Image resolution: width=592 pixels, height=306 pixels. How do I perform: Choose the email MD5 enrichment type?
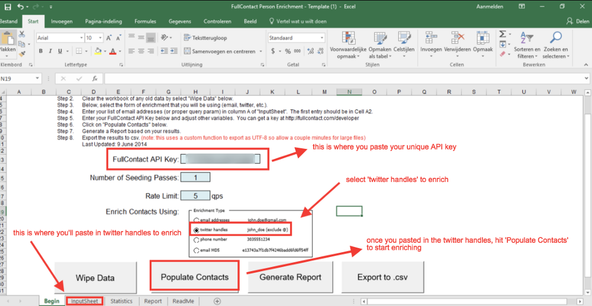pos(197,251)
